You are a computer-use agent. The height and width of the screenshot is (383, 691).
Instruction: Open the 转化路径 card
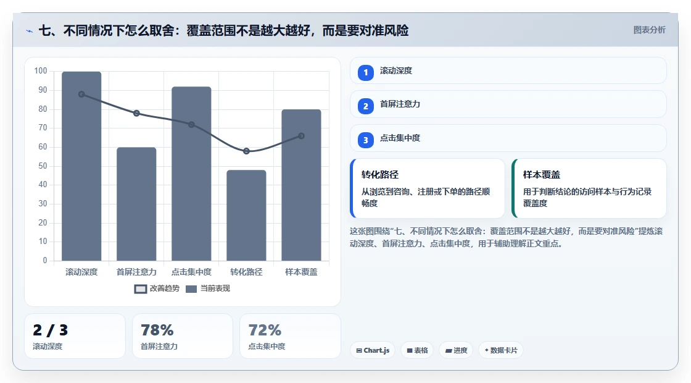(x=428, y=188)
